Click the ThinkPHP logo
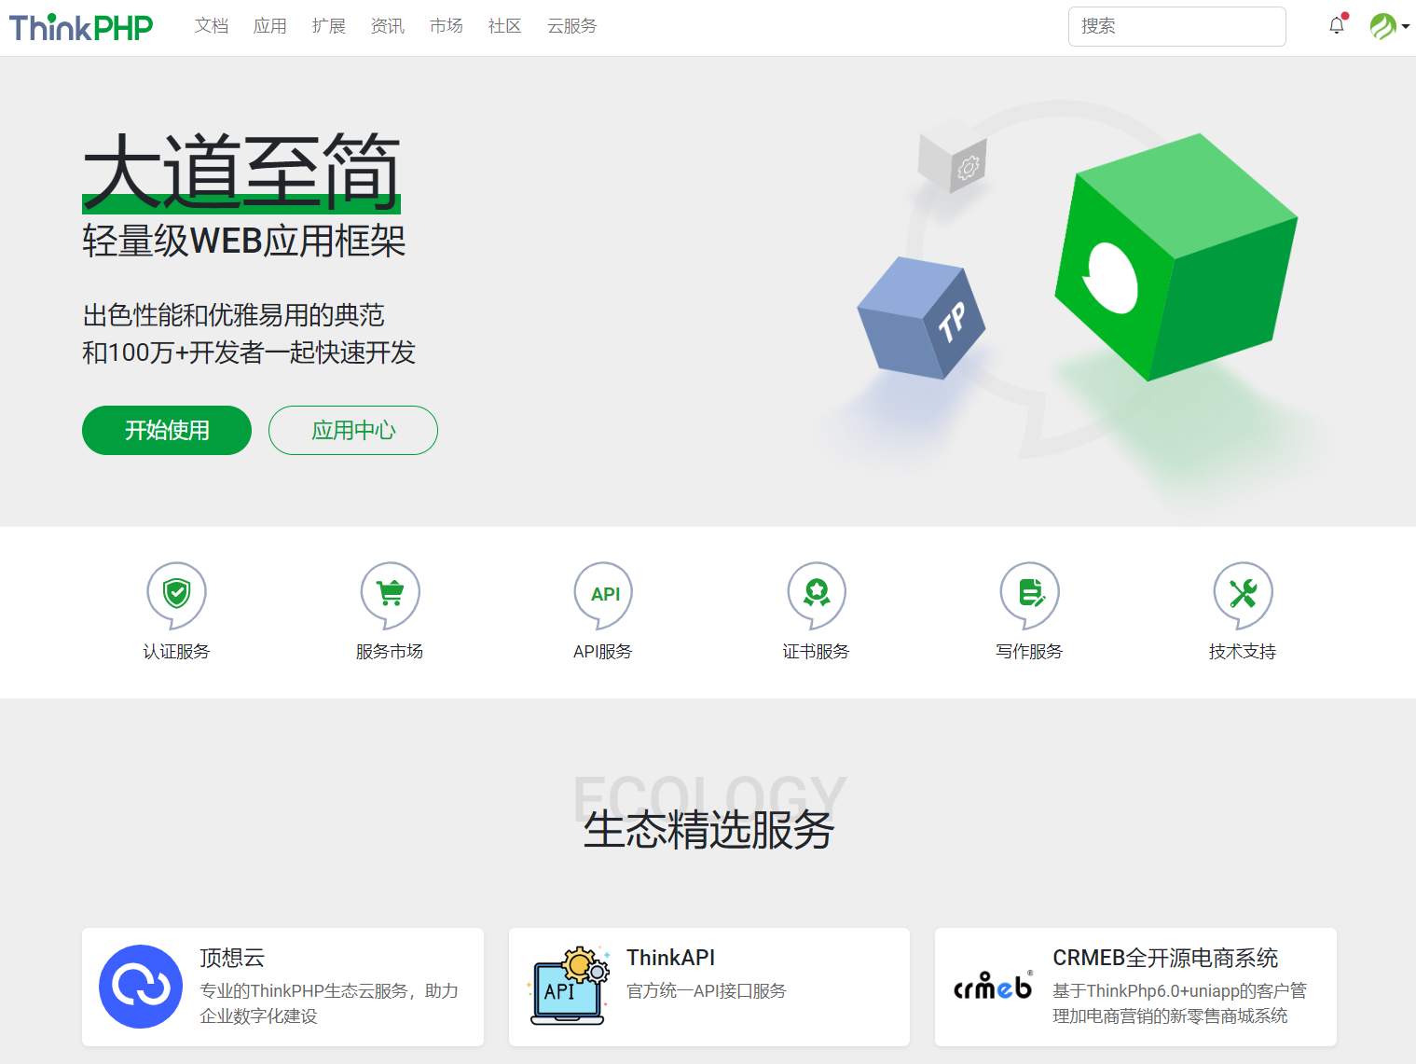This screenshot has height=1064, width=1416. (81, 27)
